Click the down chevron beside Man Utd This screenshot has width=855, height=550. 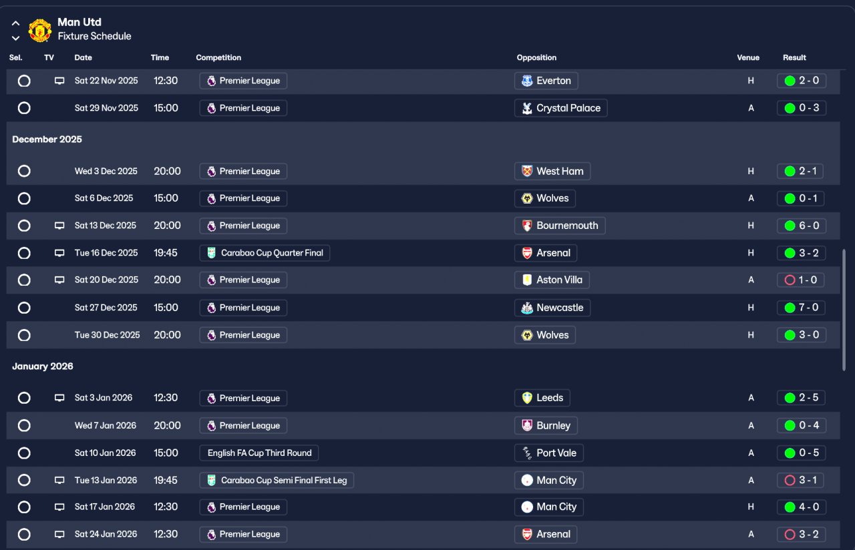pos(15,38)
